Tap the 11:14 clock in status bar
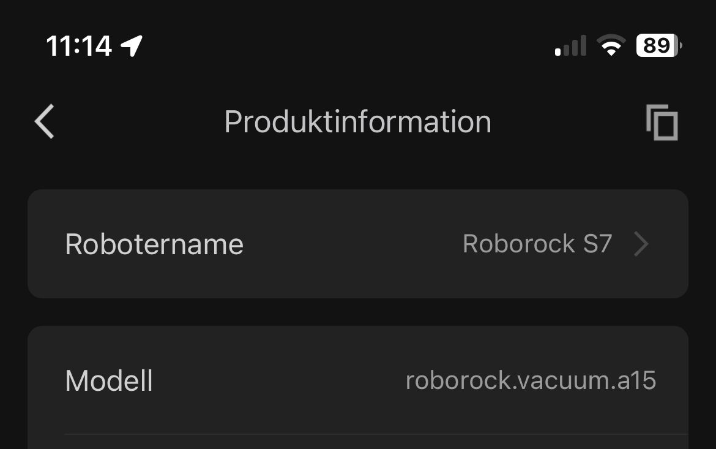716x449 pixels. pyautogui.click(x=78, y=46)
